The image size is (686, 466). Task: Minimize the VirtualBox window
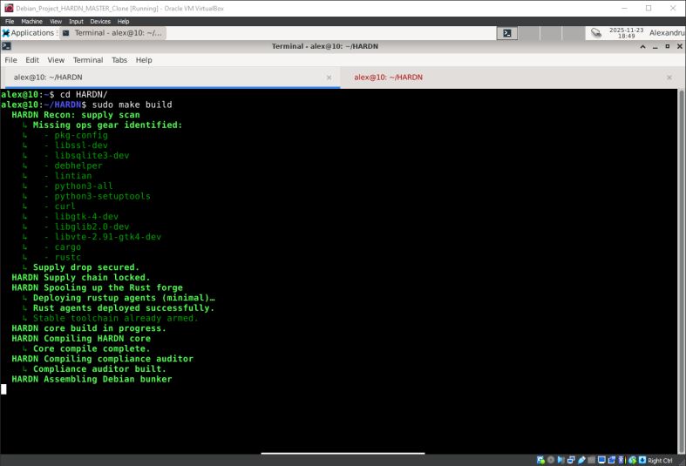point(624,8)
